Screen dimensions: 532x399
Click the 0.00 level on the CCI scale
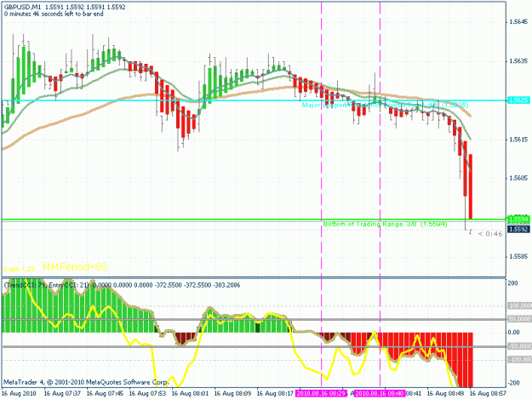513,333
